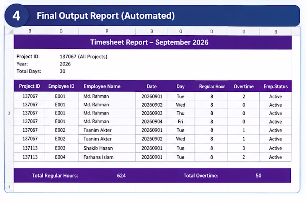
Task: Click the select-all corner triangle icon
Action: tap(11, 31)
